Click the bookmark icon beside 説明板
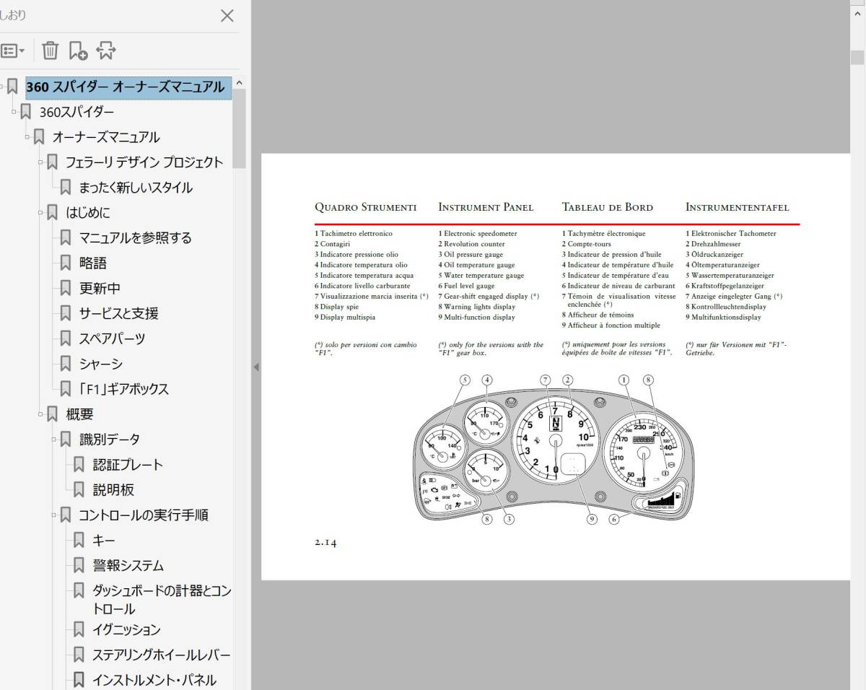Screen dimensions: 866x690 [79, 490]
